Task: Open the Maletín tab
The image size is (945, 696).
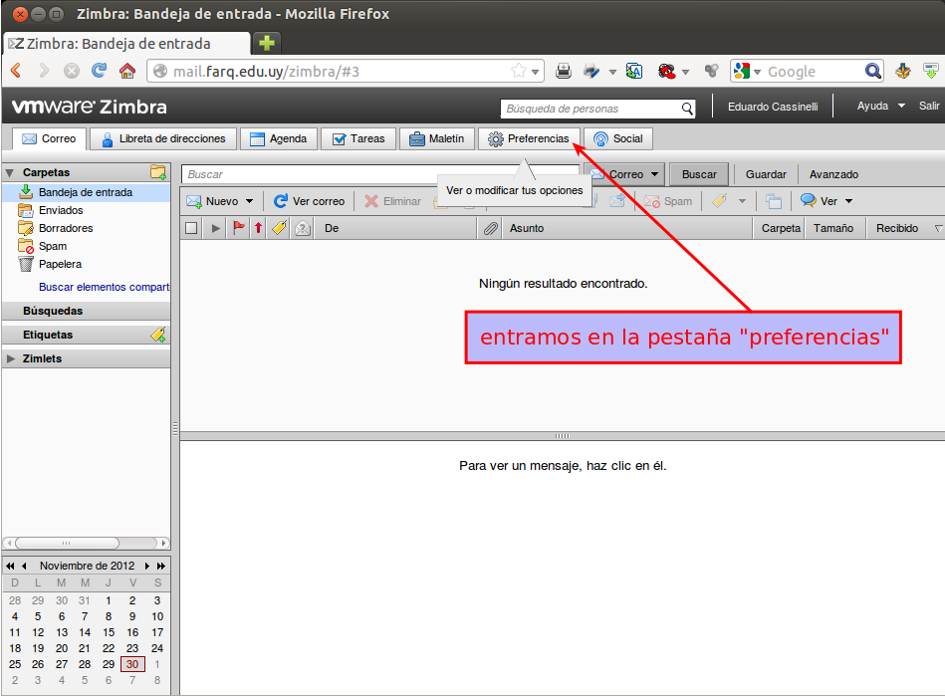Action: [437, 138]
